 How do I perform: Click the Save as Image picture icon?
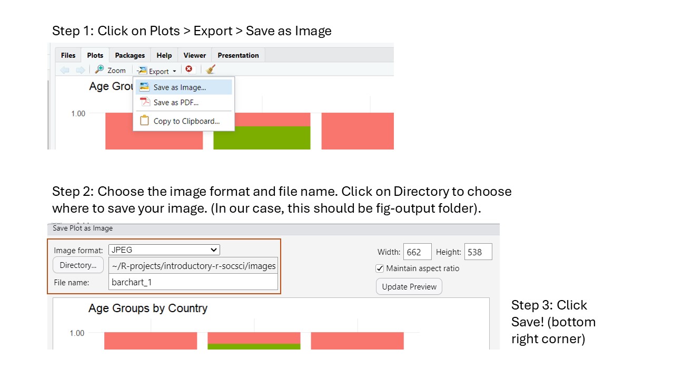(x=145, y=87)
